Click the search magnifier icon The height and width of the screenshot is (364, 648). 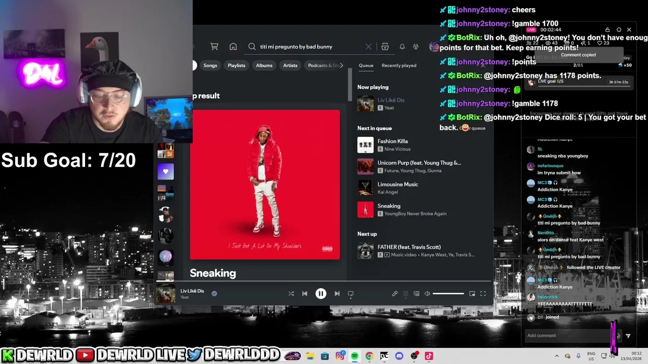coord(252,47)
